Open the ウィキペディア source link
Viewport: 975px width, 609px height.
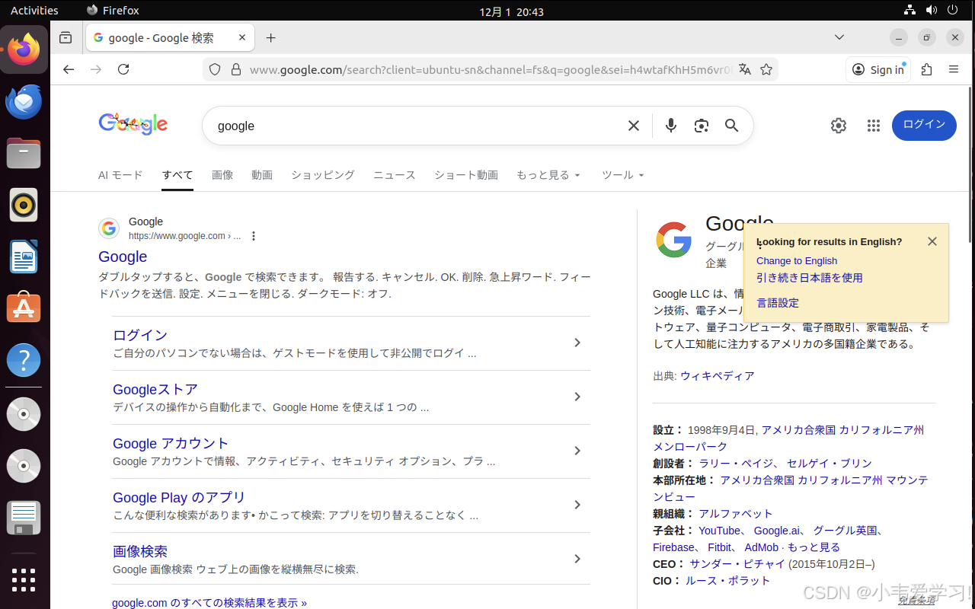click(718, 376)
